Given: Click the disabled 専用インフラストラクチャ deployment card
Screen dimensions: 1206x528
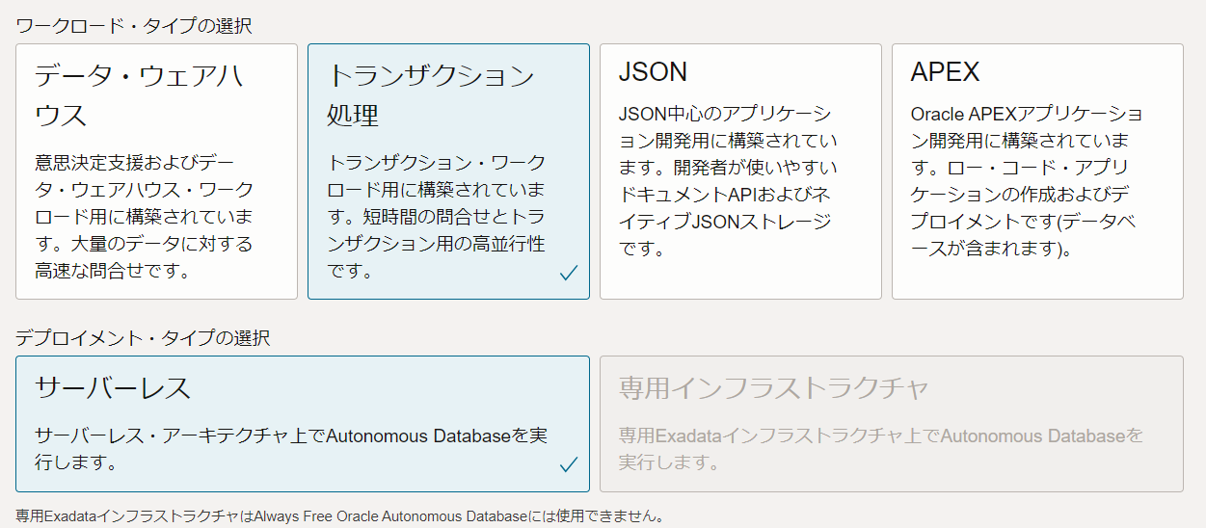Looking at the screenshot, I should (x=890, y=424).
